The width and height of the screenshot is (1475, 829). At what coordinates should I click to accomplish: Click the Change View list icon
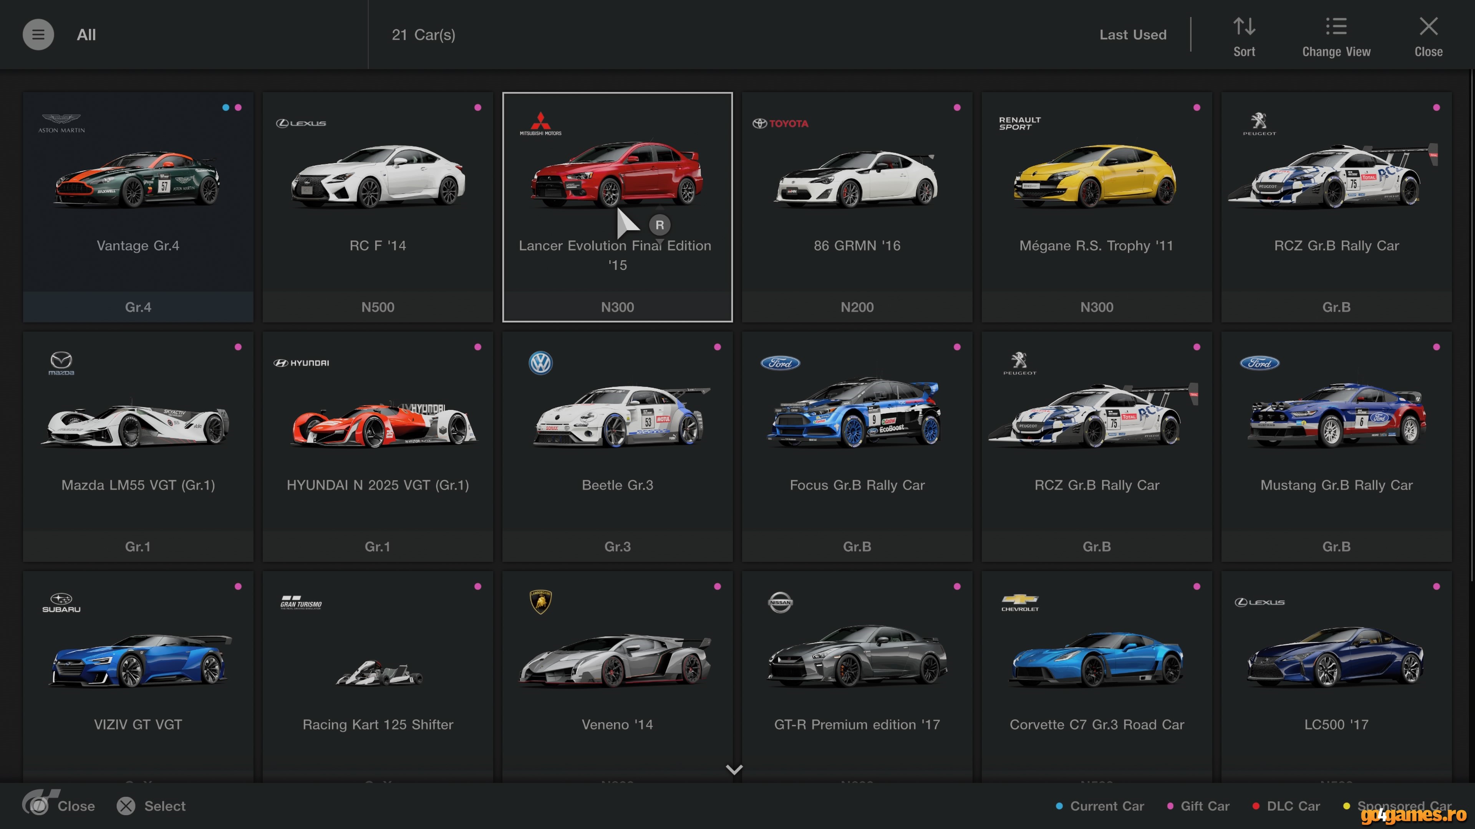click(x=1336, y=26)
